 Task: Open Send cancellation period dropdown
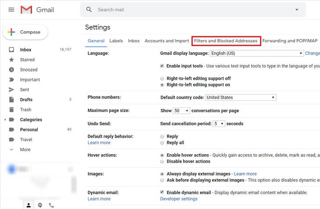[x=219, y=124]
